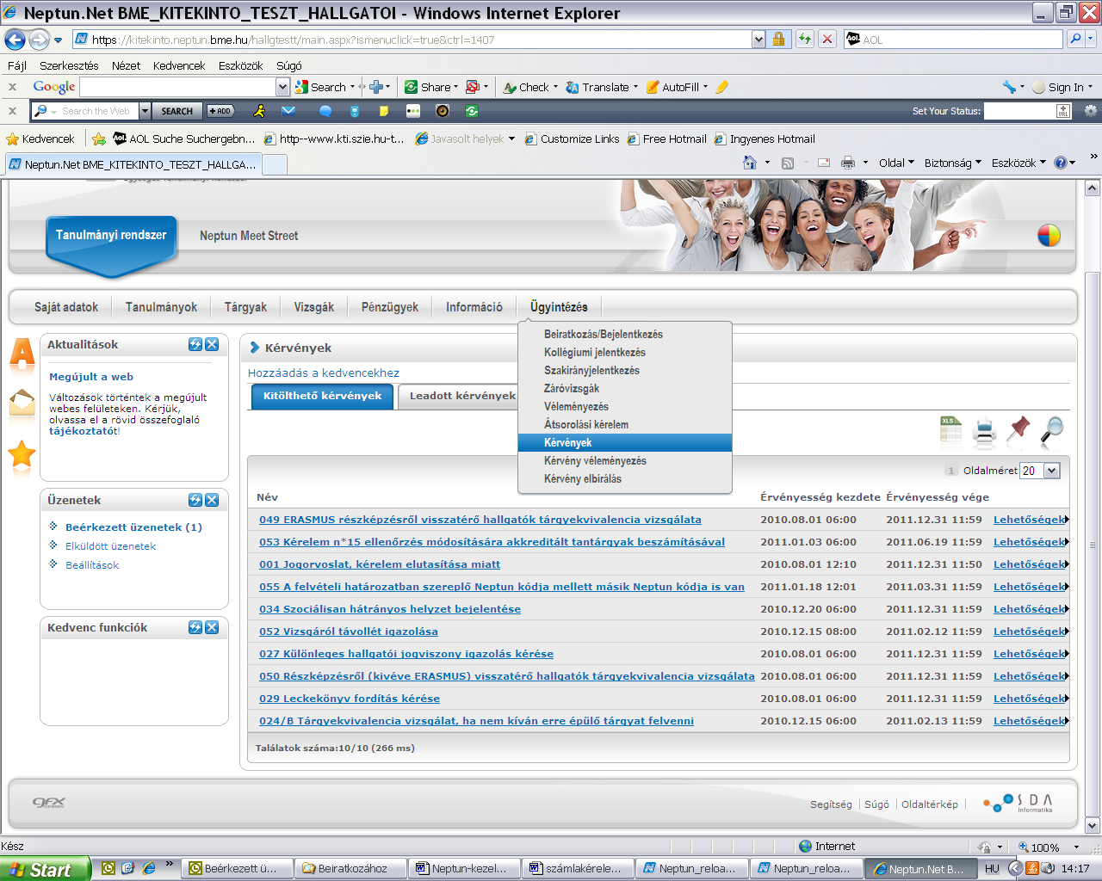Switch to the Leadott kérvények tab
1102x881 pixels.
point(462,396)
